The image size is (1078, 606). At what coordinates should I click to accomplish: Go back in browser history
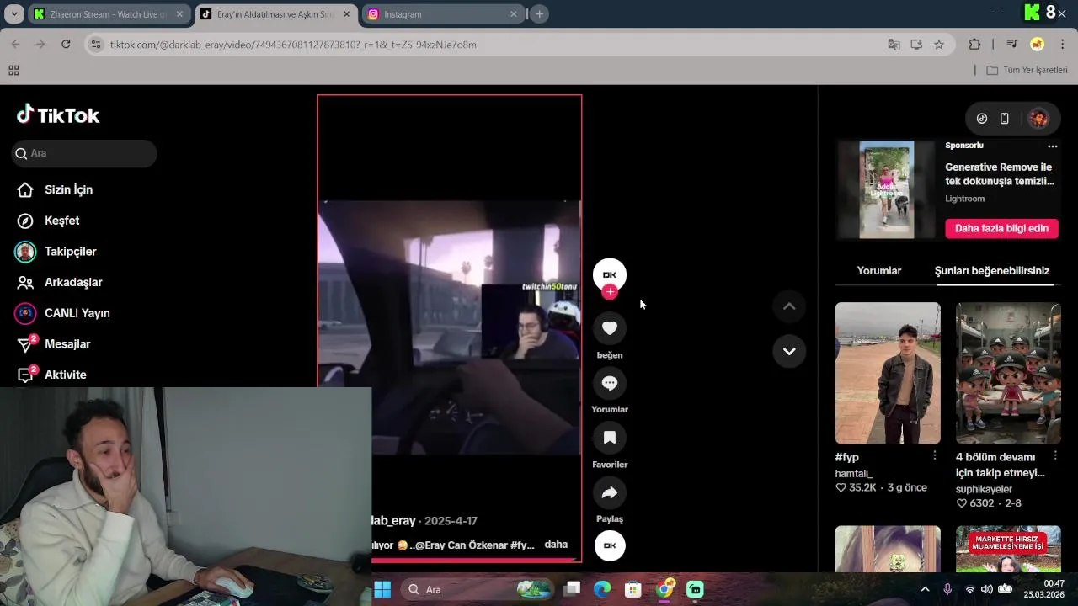pos(15,44)
